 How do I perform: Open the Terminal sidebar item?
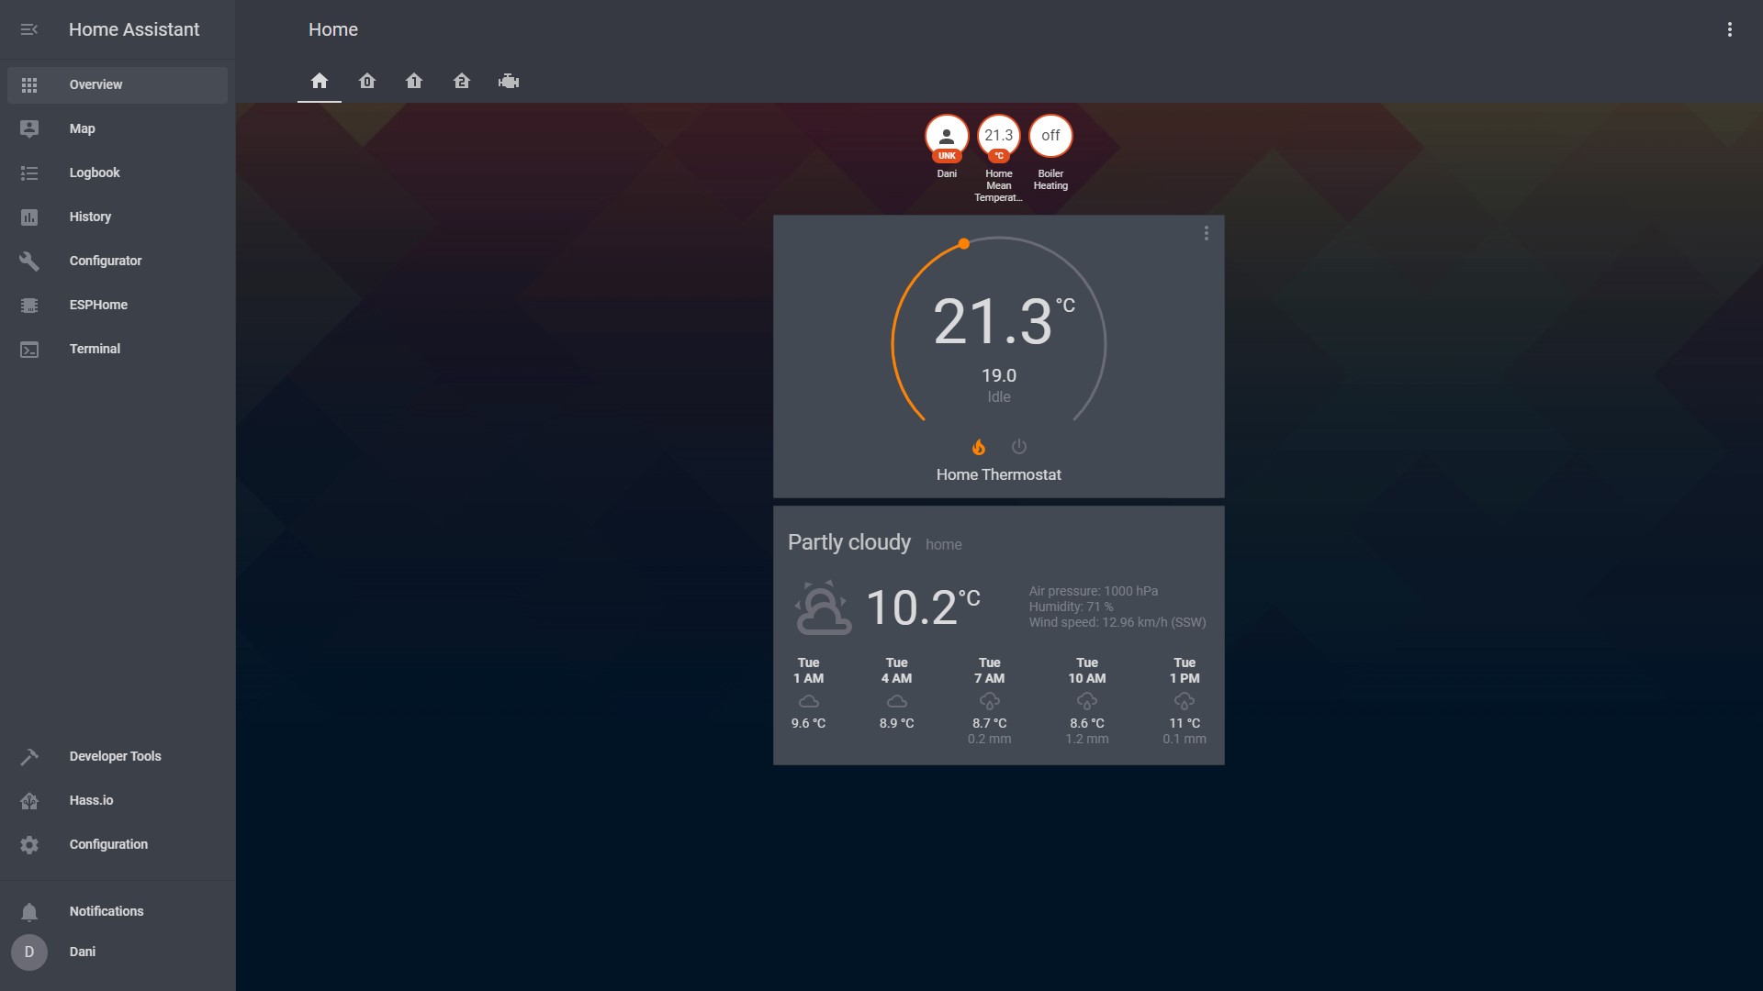(95, 349)
